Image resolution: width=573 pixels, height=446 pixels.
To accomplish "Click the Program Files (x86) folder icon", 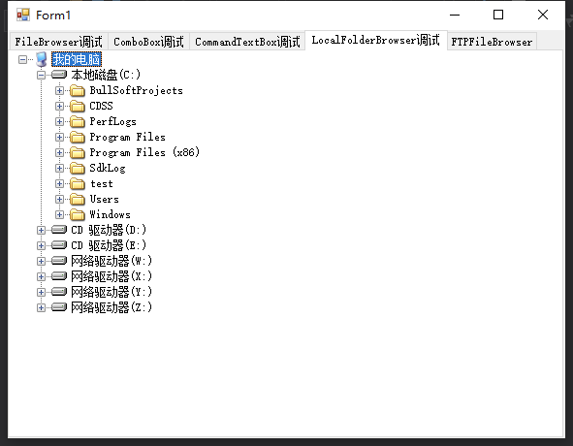I will (78, 152).
